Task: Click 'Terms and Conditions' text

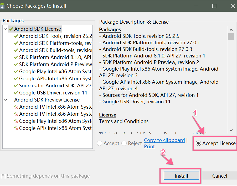Action: tap(124, 121)
